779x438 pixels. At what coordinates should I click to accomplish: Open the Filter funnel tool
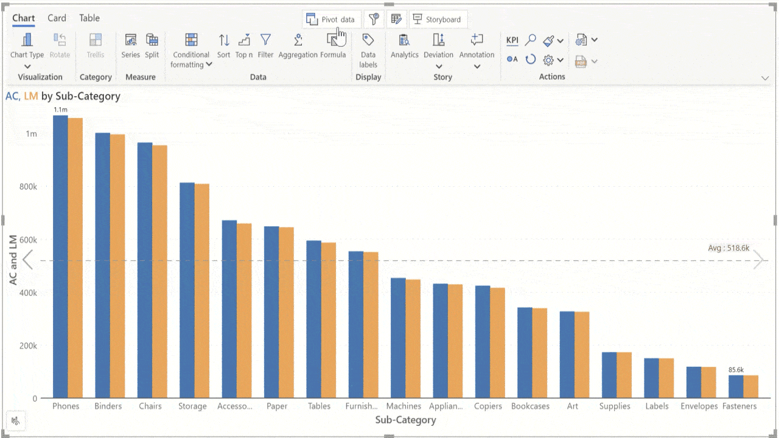pos(265,41)
